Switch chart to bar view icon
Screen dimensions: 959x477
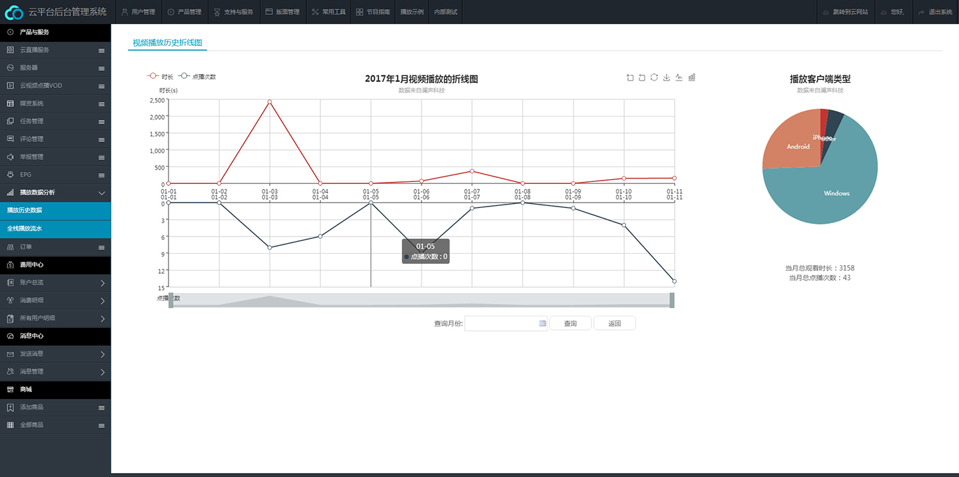click(x=691, y=77)
